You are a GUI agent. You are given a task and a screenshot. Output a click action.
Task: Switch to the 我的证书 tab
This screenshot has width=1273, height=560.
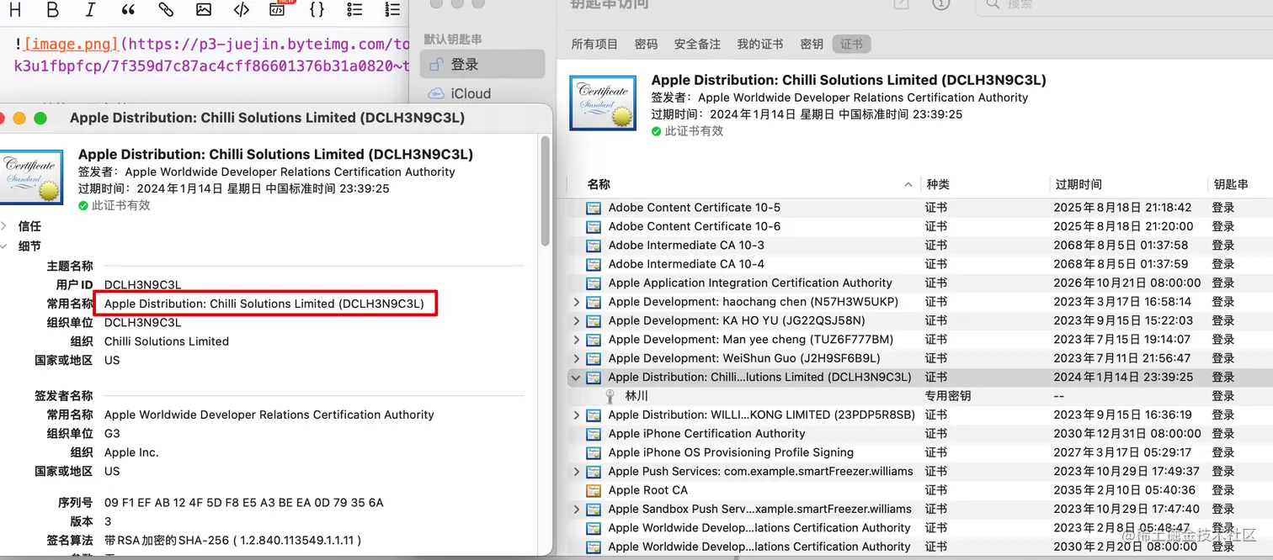click(x=759, y=44)
